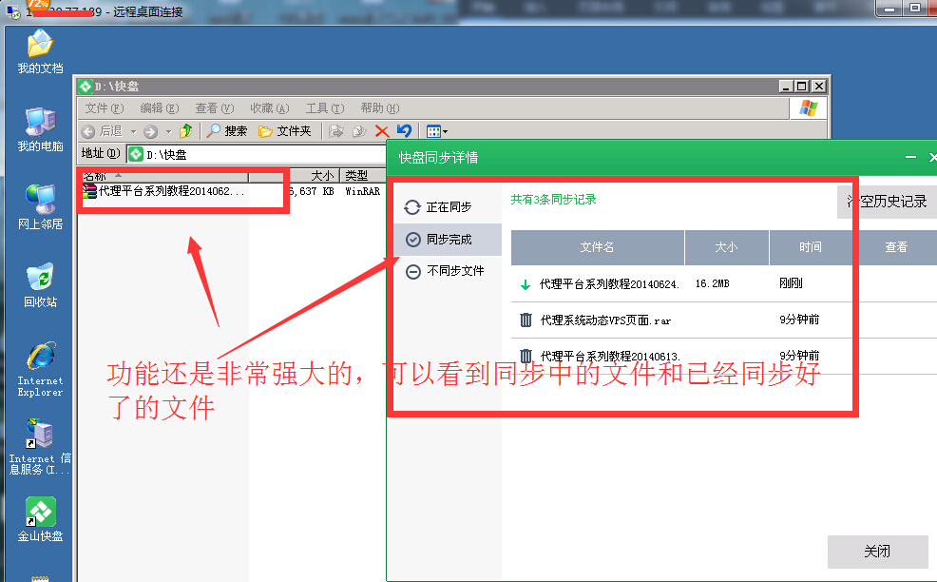The width and height of the screenshot is (937, 582).
Task: Open the 文件(F) menu
Action: pos(105,108)
